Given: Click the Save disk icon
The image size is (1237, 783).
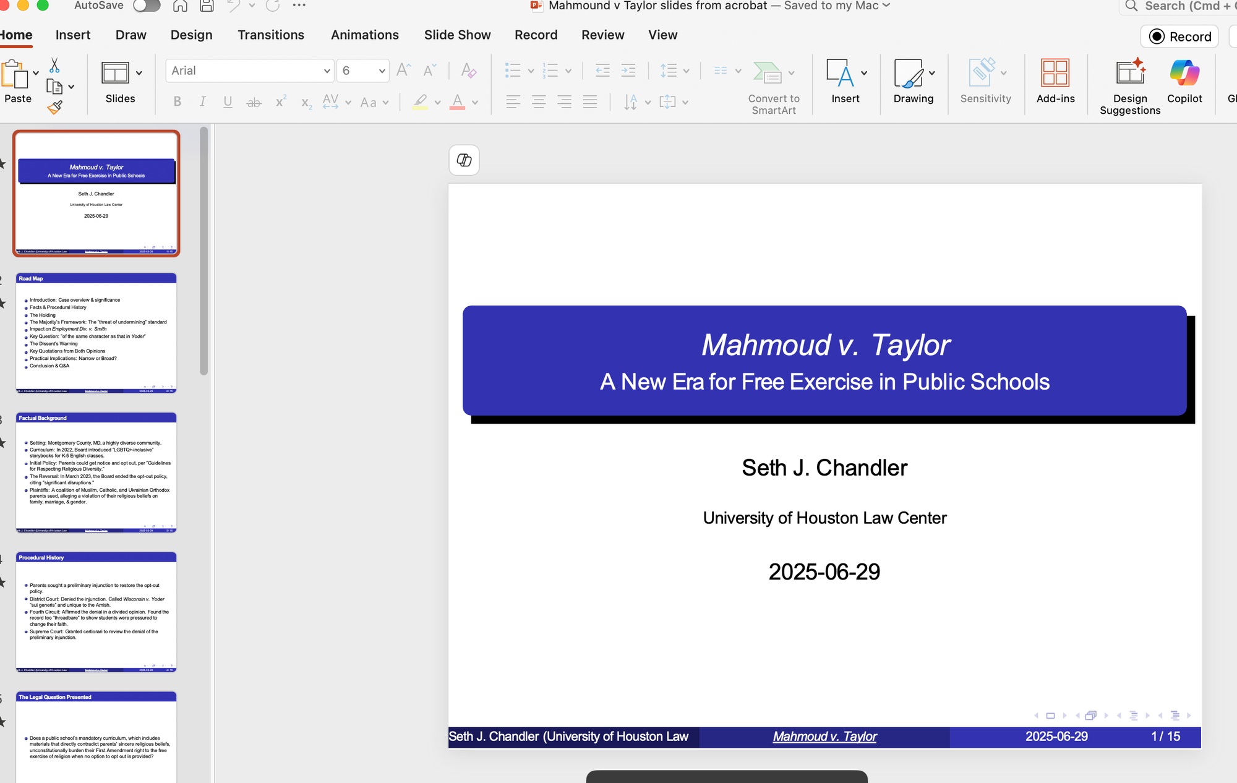Looking at the screenshot, I should [207, 6].
